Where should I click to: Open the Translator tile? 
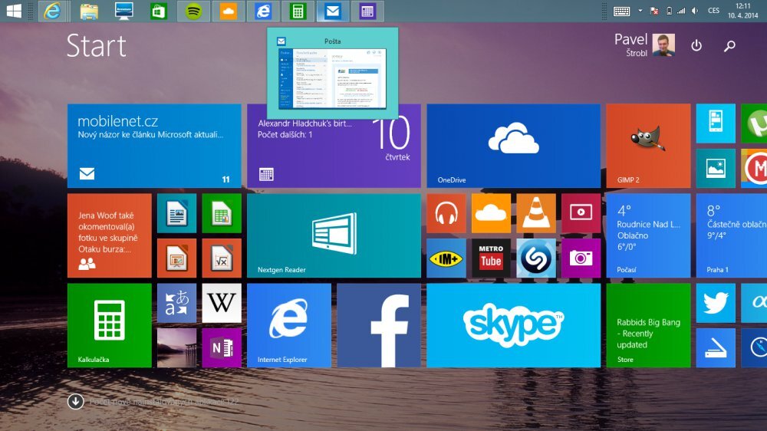176,303
